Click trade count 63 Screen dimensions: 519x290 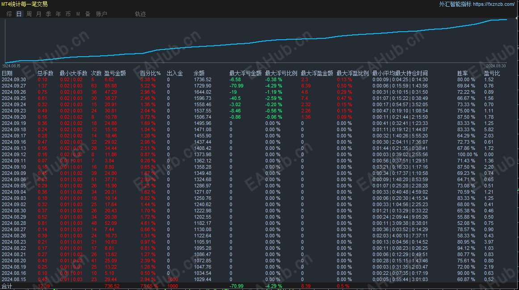(94, 86)
